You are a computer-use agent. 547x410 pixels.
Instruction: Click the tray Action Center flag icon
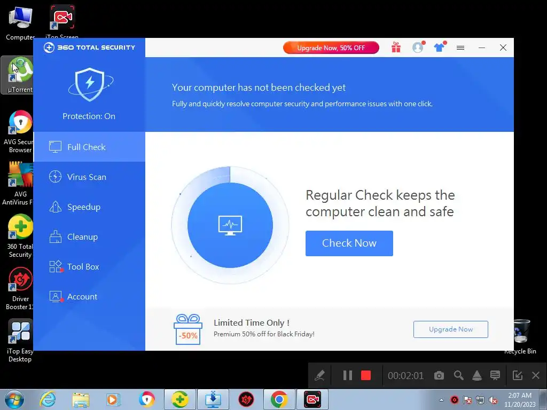[x=467, y=400]
